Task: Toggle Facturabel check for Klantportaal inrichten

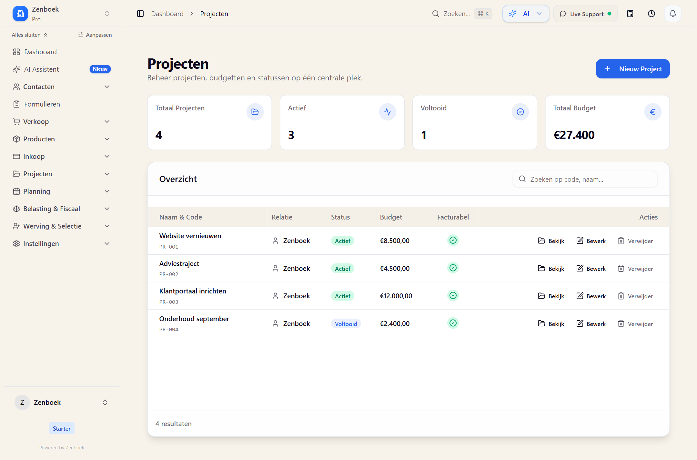Action: (x=453, y=295)
